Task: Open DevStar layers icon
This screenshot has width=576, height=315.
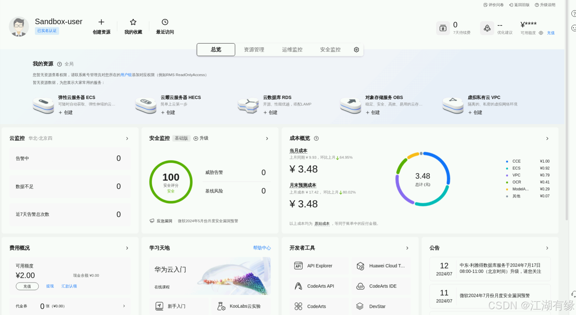Action: pos(360,306)
